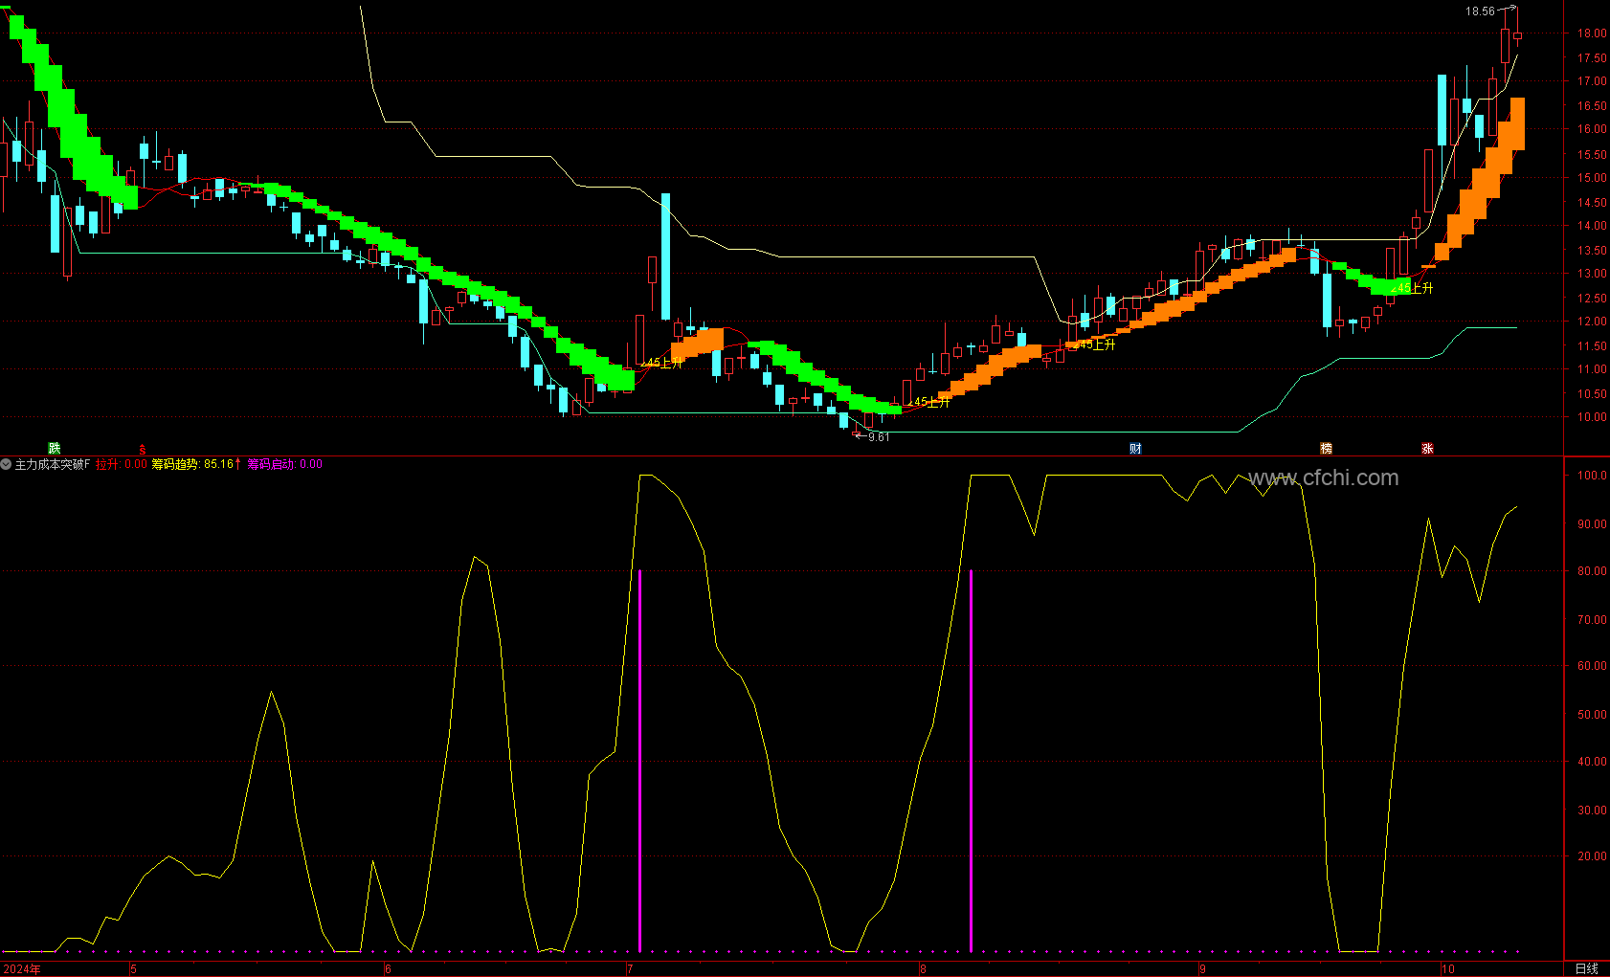Click the red S signal marker icon
The height and width of the screenshot is (977, 1610).
coord(143,449)
